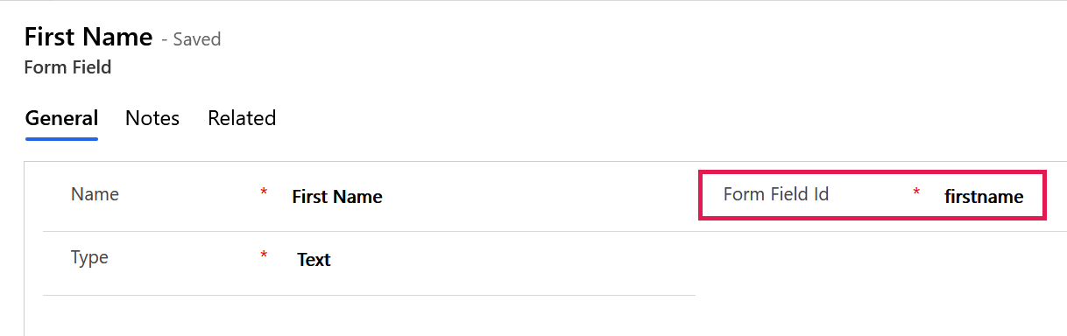Image resolution: width=1067 pixels, height=336 pixels.
Task: Click the red highlight border around Form Field Id
Action: [x=873, y=171]
